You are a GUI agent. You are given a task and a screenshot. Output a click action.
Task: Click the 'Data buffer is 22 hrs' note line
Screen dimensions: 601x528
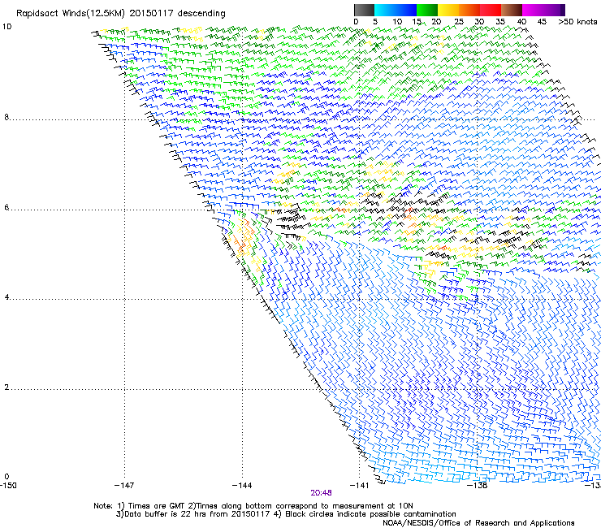point(286,514)
